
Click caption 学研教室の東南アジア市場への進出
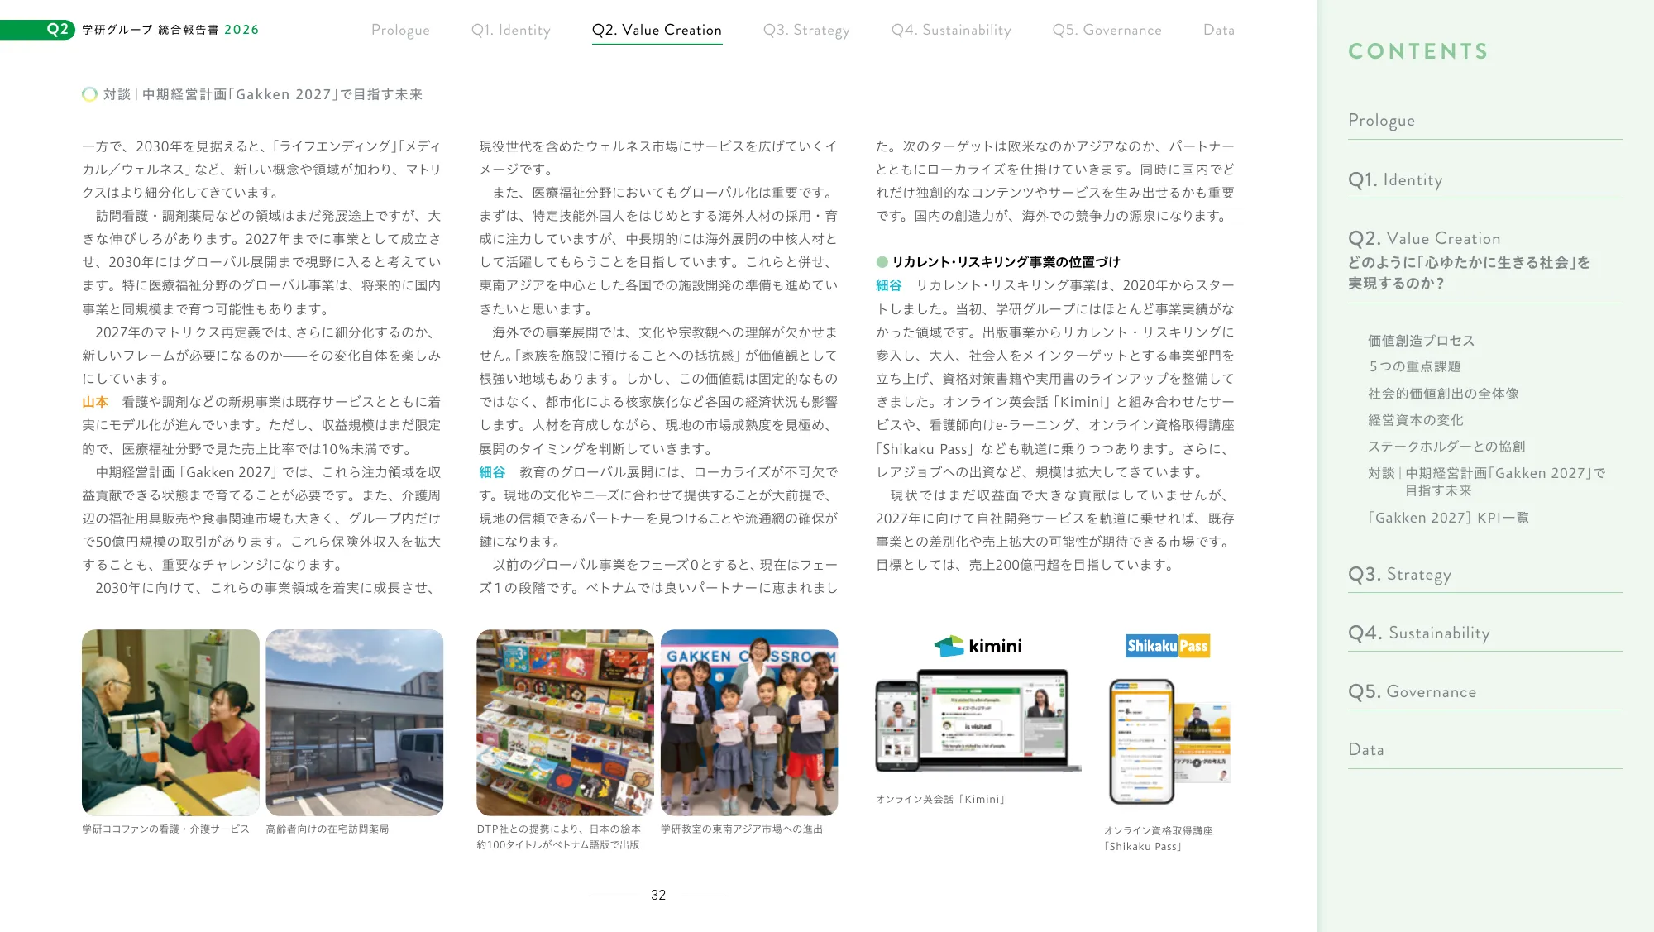click(742, 829)
